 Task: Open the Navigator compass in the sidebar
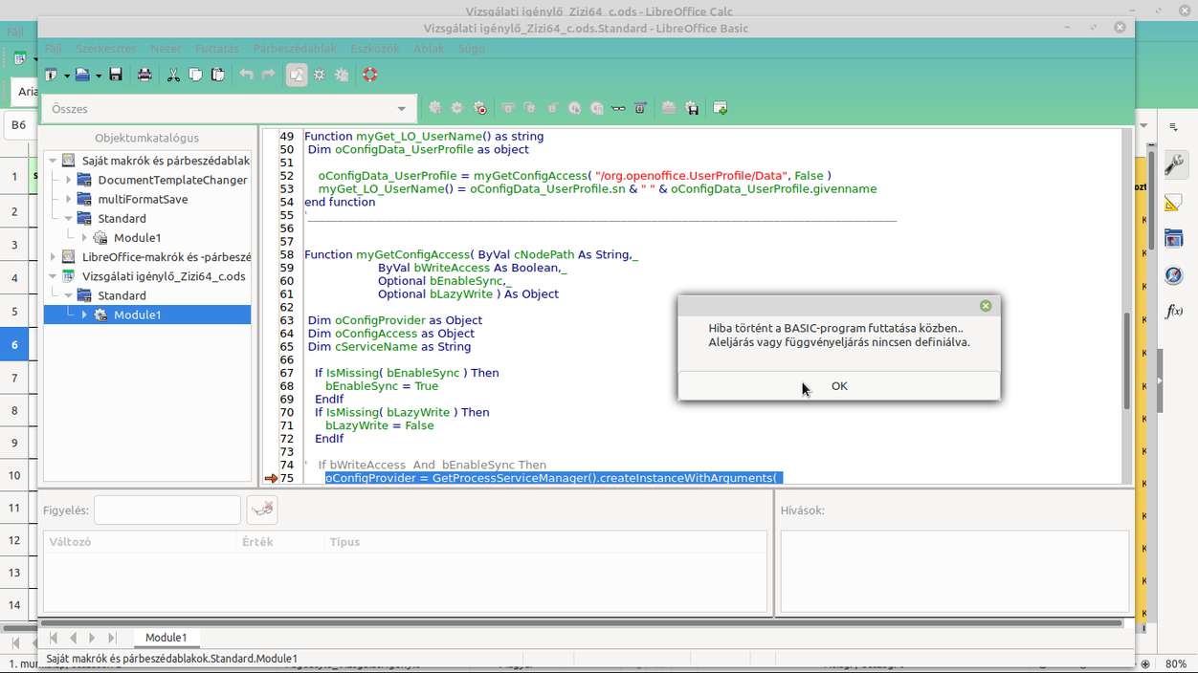pyautogui.click(x=1174, y=275)
